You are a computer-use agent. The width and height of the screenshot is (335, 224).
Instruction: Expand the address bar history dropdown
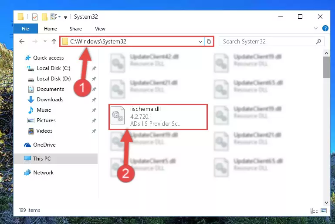(200, 42)
